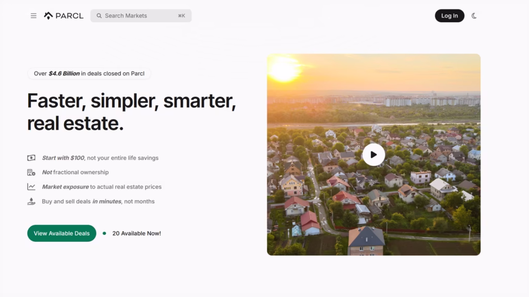Screen dimensions: 529x297
Task: Select the 'Market exposure' feature text
Action: coord(102,187)
